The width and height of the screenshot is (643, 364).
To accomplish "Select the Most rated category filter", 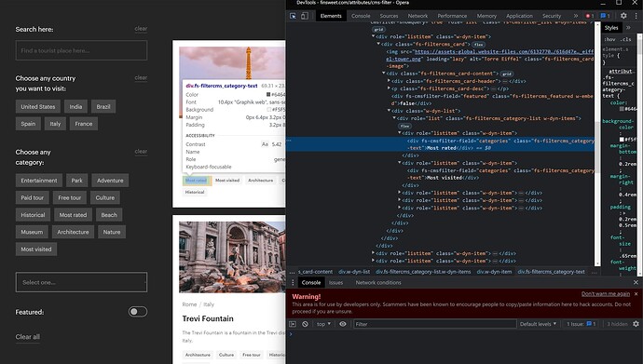I will pos(73,214).
